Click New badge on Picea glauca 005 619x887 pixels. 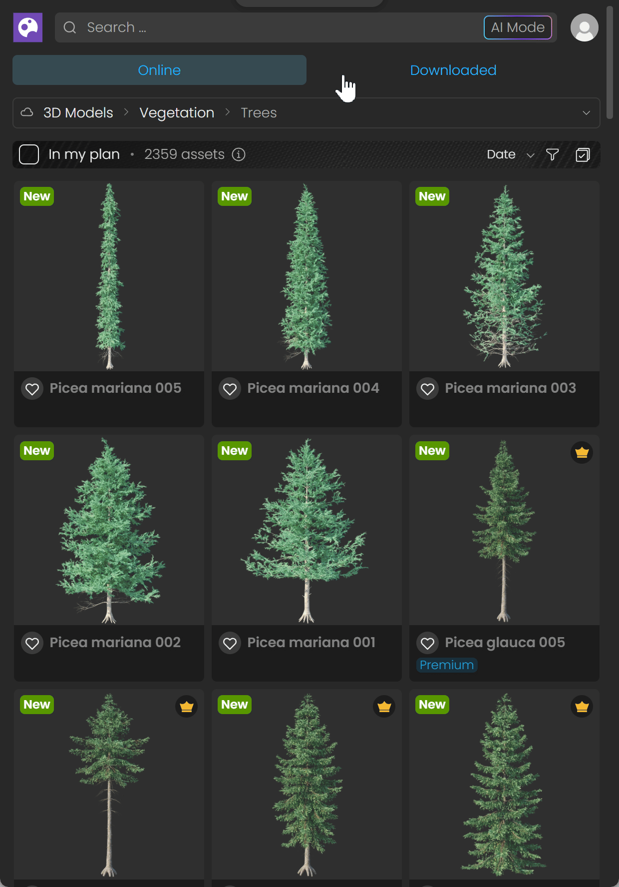[432, 451]
